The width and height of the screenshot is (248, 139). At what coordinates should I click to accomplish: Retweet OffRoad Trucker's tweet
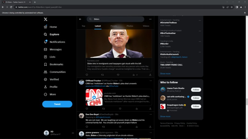click(x=103, y=109)
